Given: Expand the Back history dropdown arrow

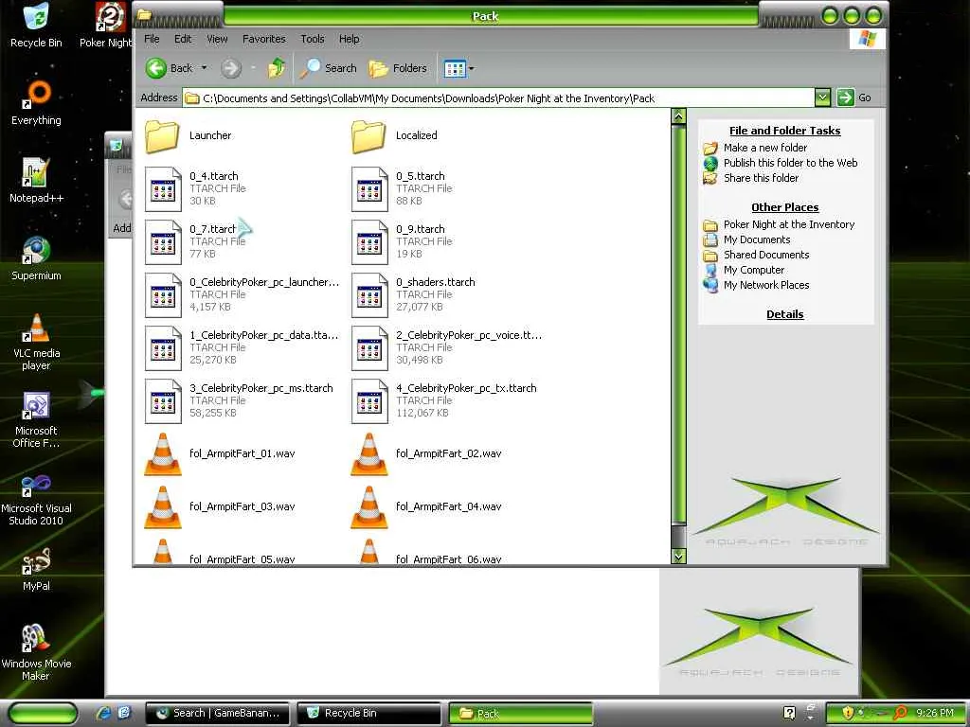Looking at the screenshot, I should (205, 68).
